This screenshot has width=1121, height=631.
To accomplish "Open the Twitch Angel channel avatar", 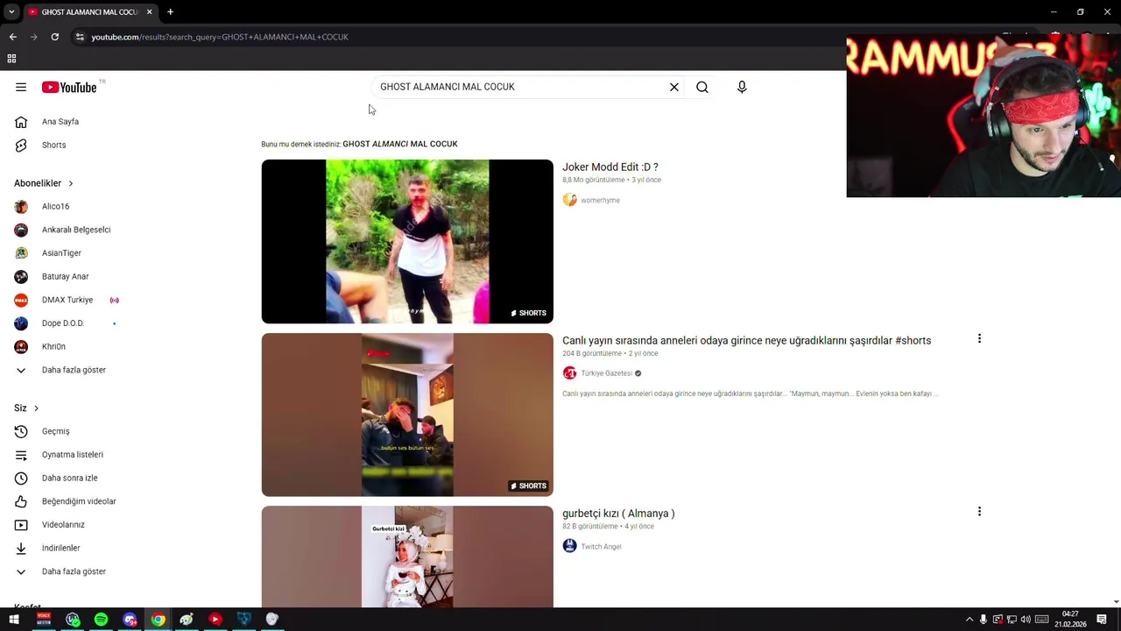I will (570, 546).
